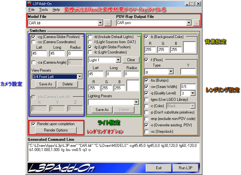Enable -c Color checkbox

pos(146,106)
